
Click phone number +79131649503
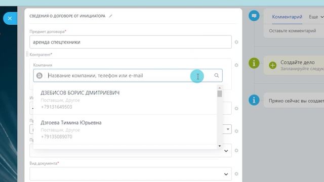click(x=56, y=107)
